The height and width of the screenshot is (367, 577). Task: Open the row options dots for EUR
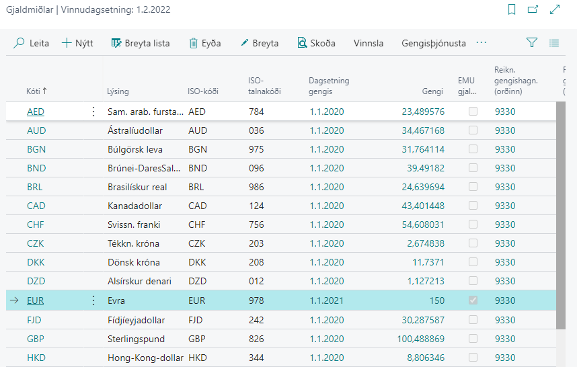coord(93,301)
